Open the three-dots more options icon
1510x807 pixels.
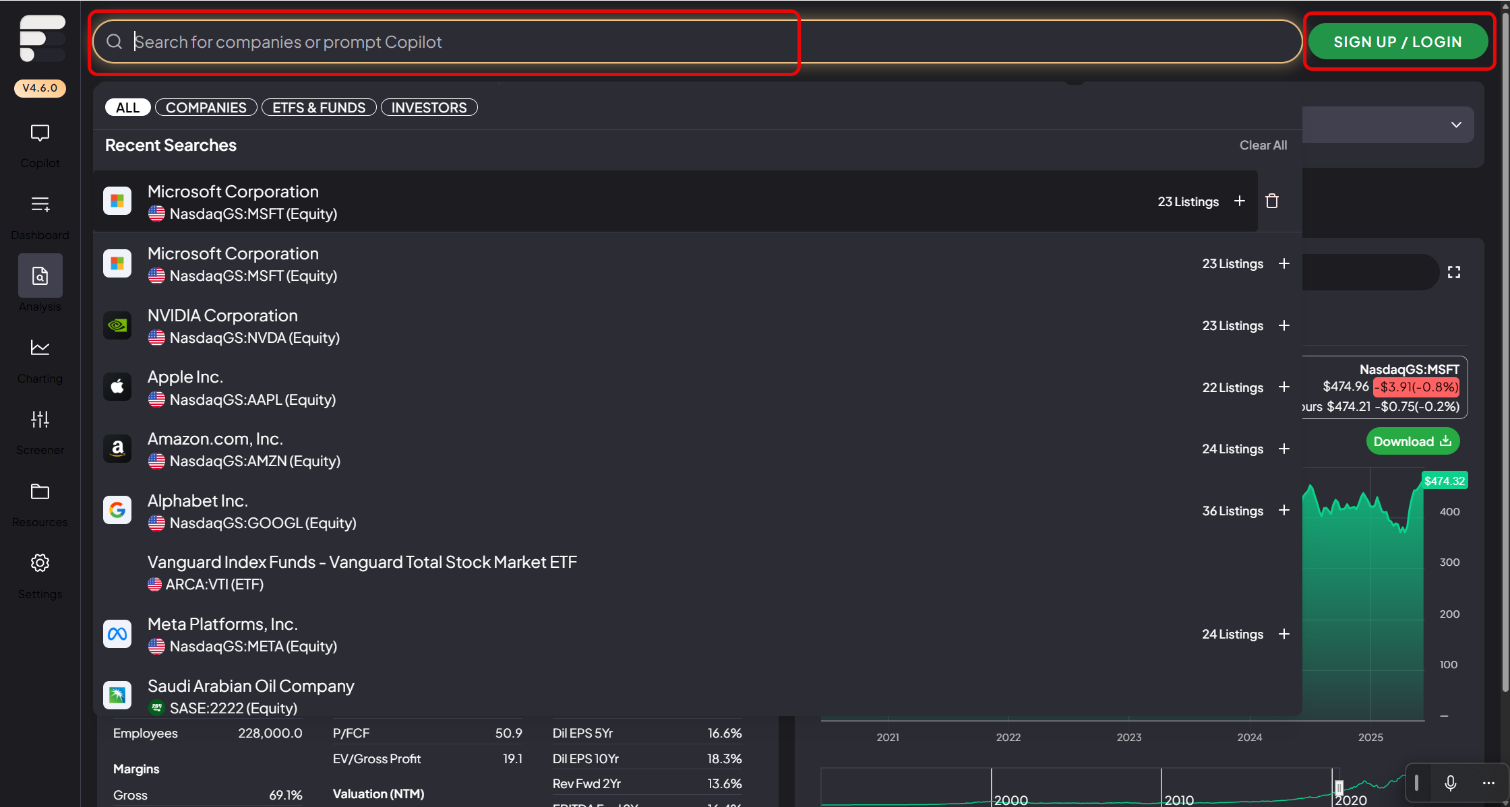click(x=1488, y=783)
